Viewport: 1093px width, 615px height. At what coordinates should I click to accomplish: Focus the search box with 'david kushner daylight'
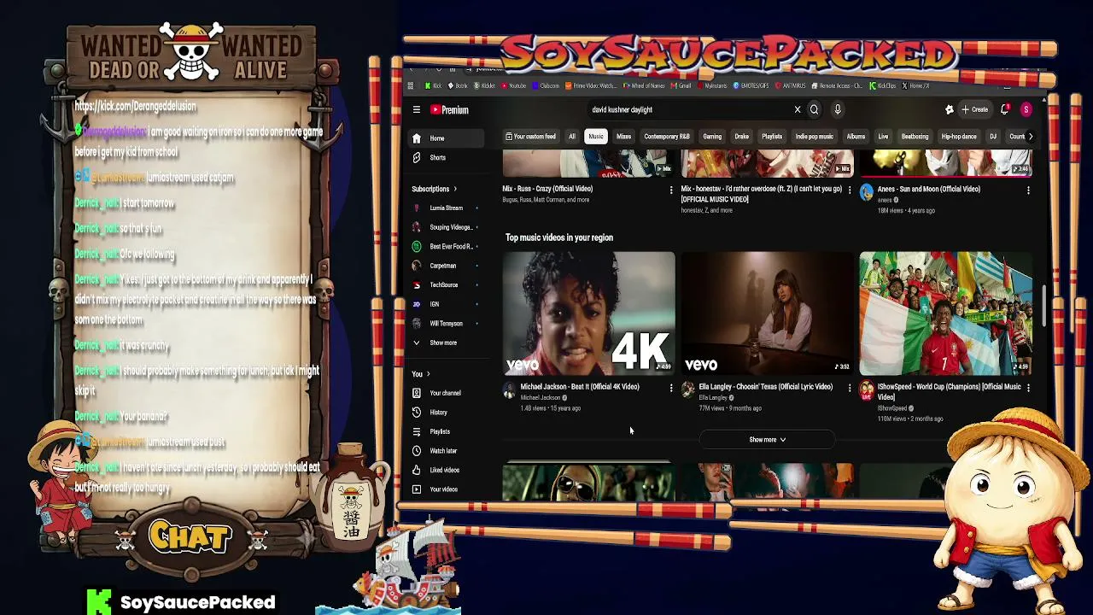pyautogui.click(x=690, y=109)
